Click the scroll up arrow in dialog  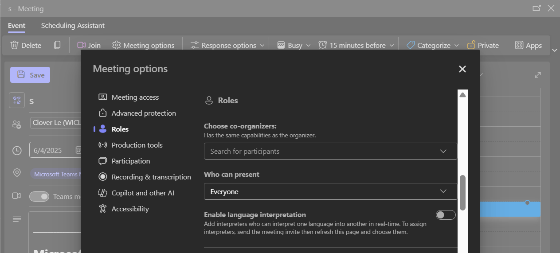pyautogui.click(x=462, y=95)
